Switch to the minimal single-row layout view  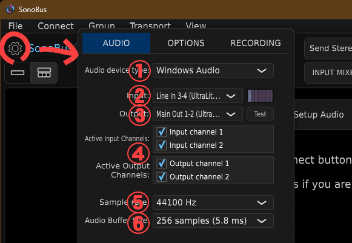click(x=18, y=73)
